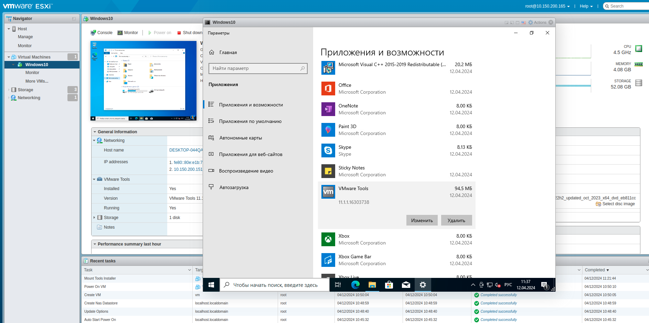
Task: Click the Удалить button for VMware Tools
Action: 456,220
